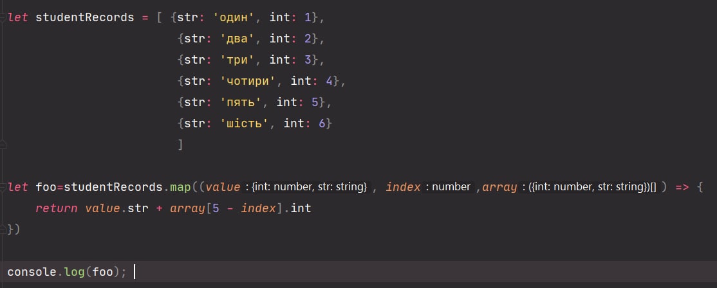
Task: Click fold end marker beside closing bracket ]
Action: coord(3,145)
